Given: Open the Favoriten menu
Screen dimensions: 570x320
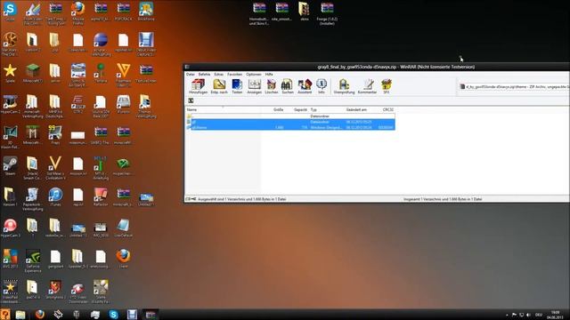Looking at the screenshot, I should click(234, 74).
